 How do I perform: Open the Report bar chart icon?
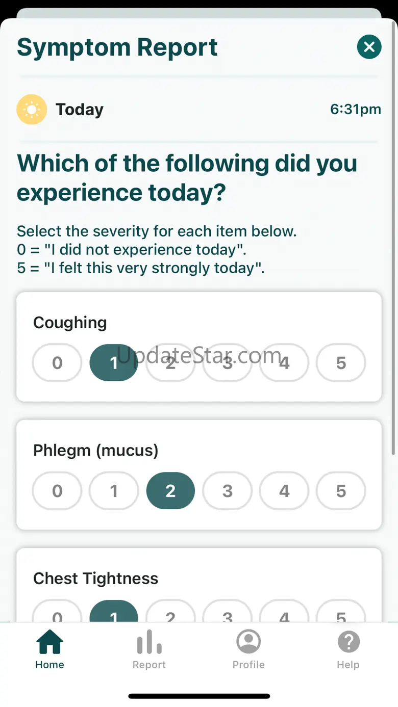pos(149,642)
